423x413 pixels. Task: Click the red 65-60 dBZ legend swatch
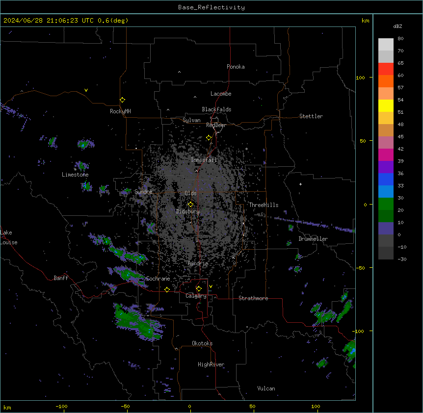386,69
